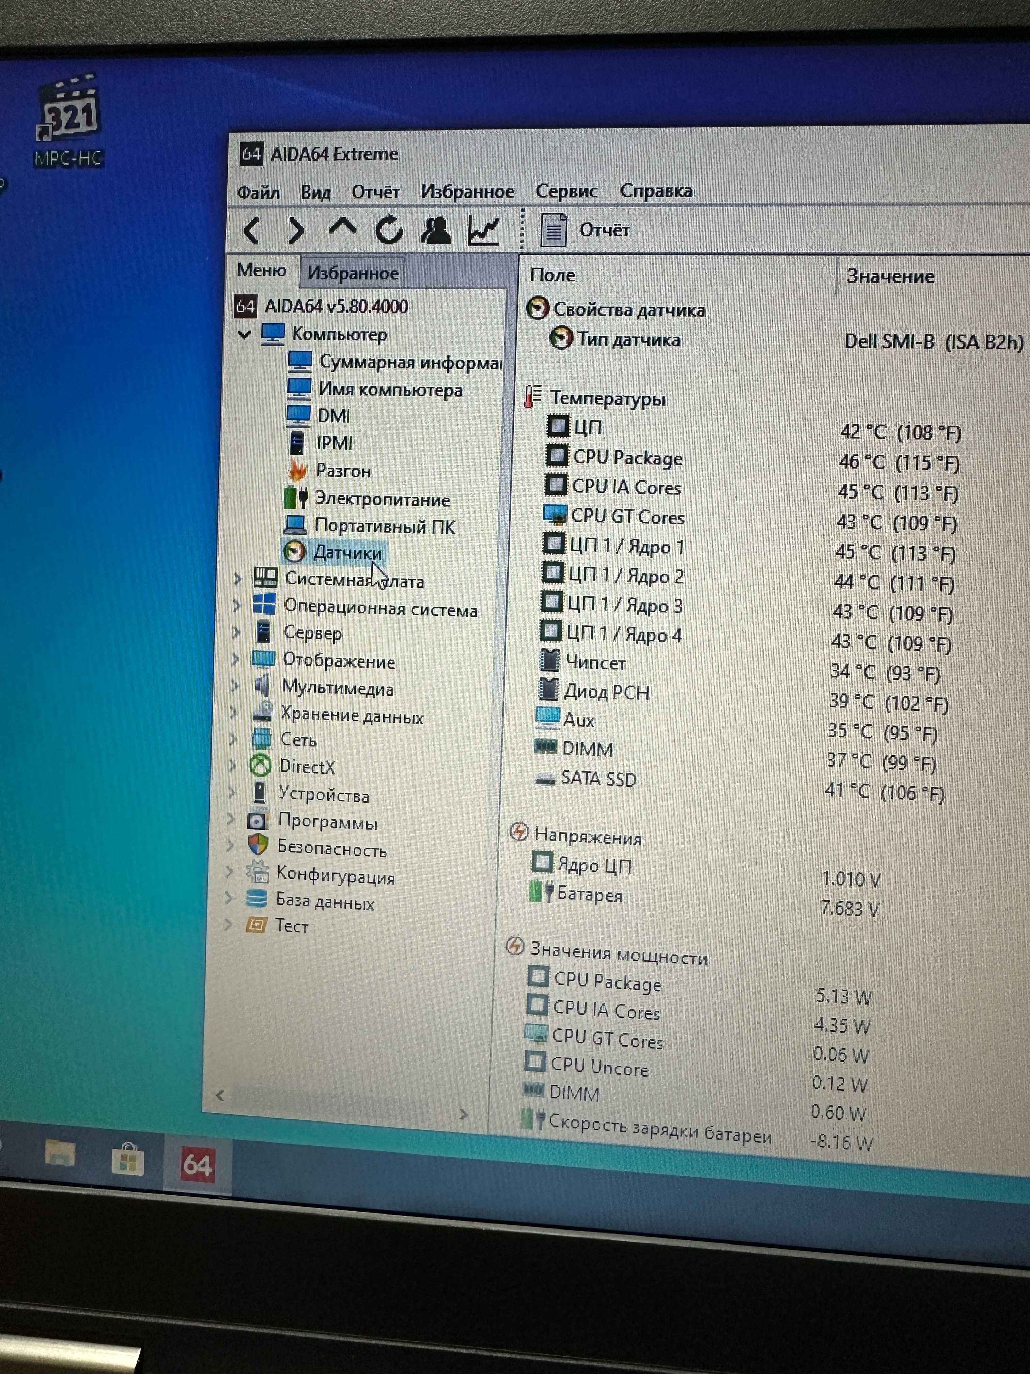Switch to the Меню tab
The width and height of the screenshot is (1030, 1374).
tap(261, 271)
